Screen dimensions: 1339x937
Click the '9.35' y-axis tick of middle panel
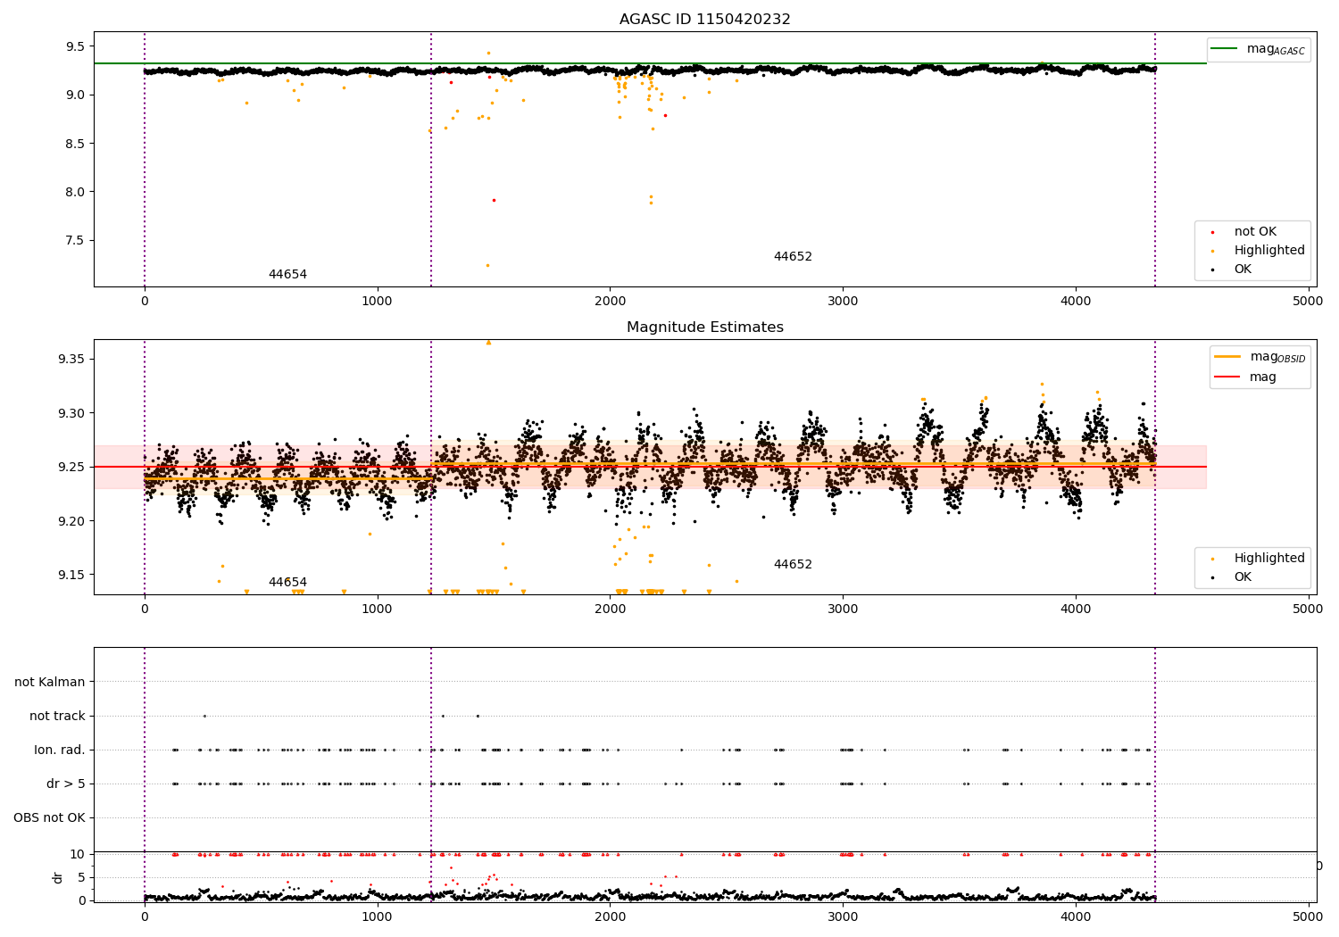tap(72, 359)
